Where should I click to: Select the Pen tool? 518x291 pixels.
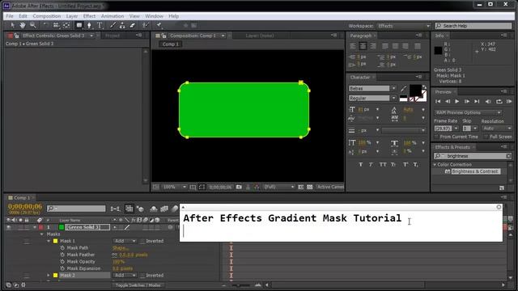coord(89,25)
